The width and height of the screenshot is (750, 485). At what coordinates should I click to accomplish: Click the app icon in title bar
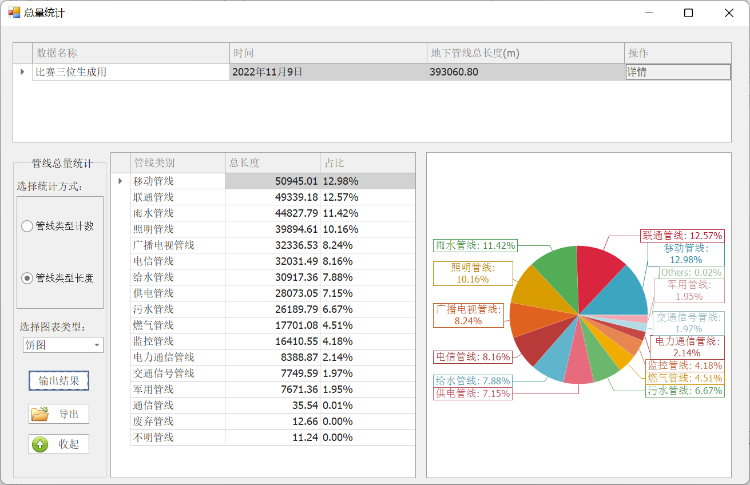pos(14,13)
